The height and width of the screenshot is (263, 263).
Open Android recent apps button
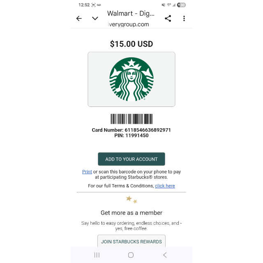click(x=97, y=255)
